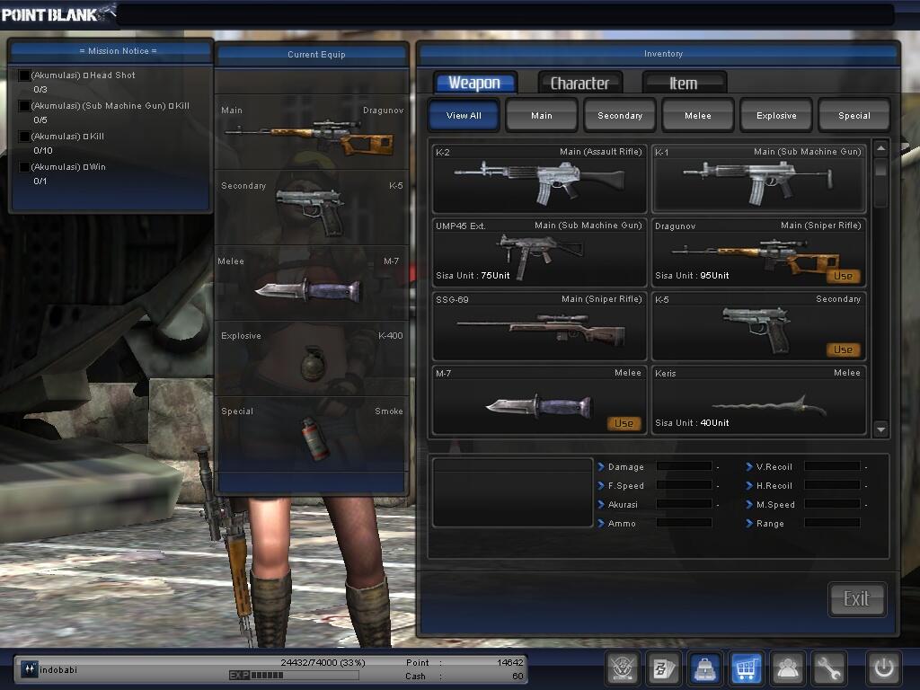Click the Range stat bar
The width and height of the screenshot is (920, 690).
point(833,523)
